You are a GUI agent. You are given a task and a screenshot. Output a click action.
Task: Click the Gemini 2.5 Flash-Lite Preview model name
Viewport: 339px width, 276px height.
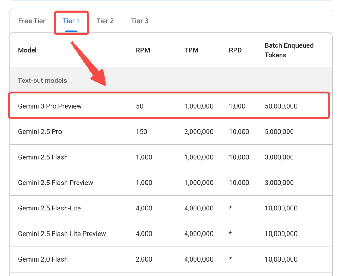coord(62,234)
